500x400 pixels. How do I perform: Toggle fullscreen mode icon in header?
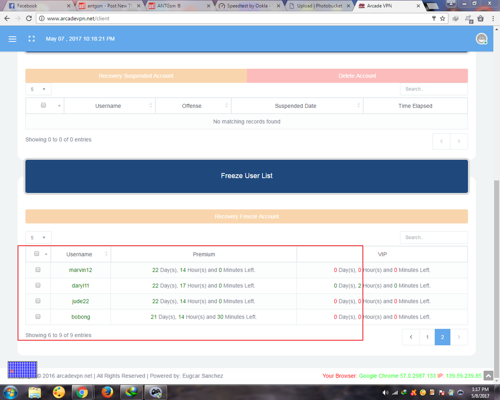coord(32,39)
